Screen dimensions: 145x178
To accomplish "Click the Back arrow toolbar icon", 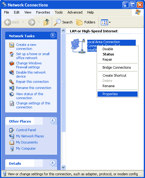I will coord(8,22).
